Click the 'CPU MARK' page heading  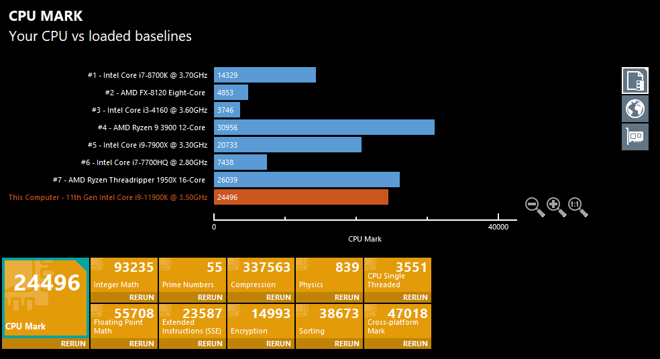pos(46,16)
